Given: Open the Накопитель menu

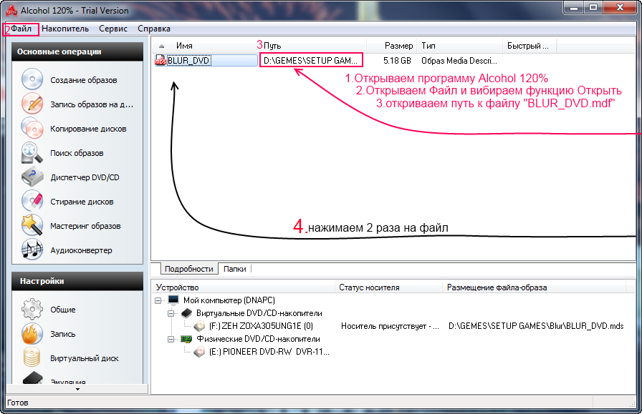Looking at the screenshot, I should pyautogui.click(x=65, y=29).
